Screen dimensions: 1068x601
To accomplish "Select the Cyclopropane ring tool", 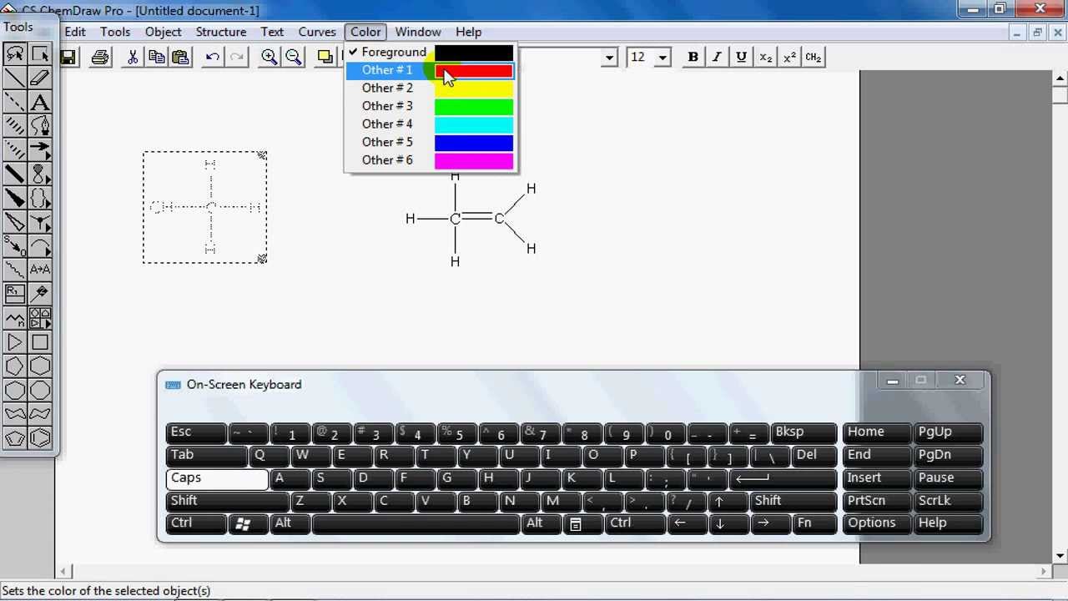I will click(x=15, y=342).
